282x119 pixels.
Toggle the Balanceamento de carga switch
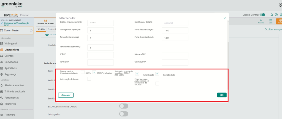coord(124,106)
